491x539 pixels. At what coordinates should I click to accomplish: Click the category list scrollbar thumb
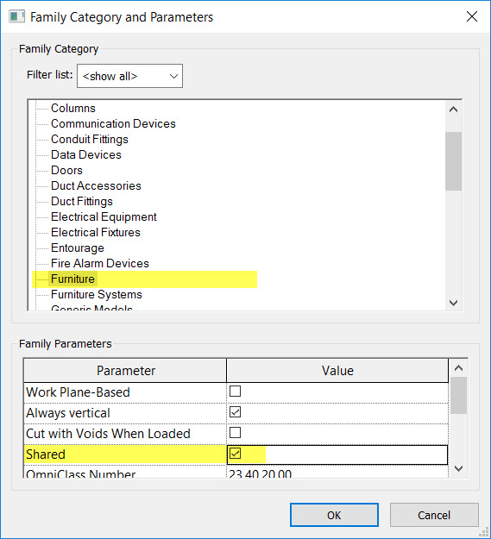click(x=454, y=161)
